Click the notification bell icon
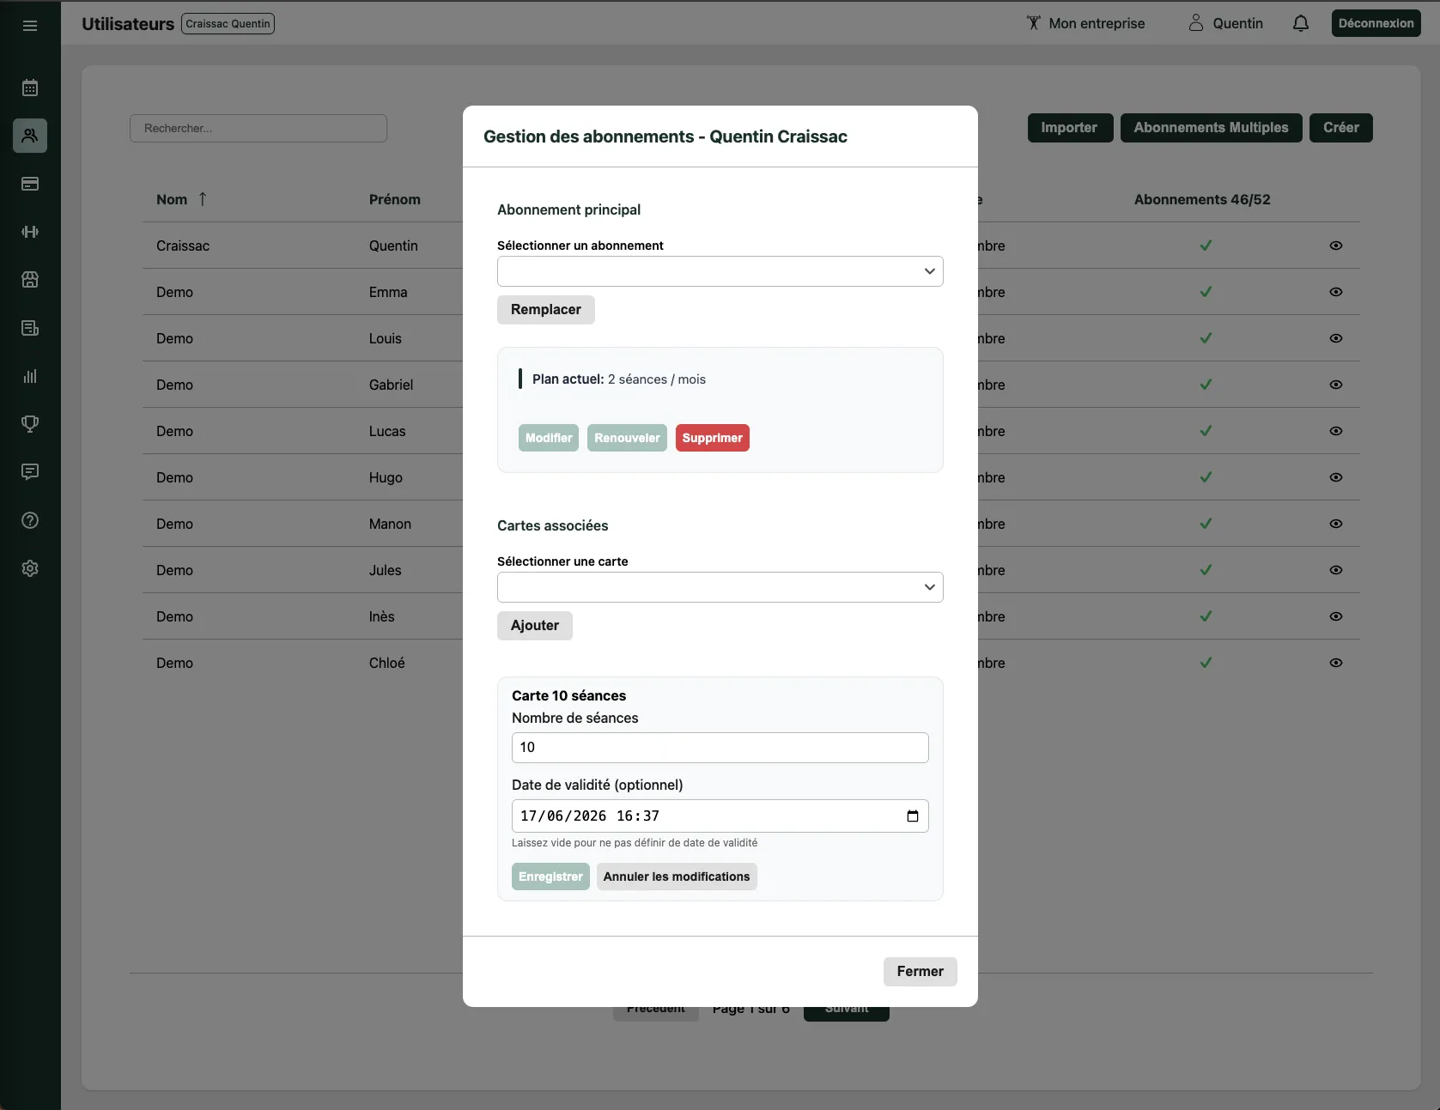The width and height of the screenshot is (1440, 1110). point(1300,24)
